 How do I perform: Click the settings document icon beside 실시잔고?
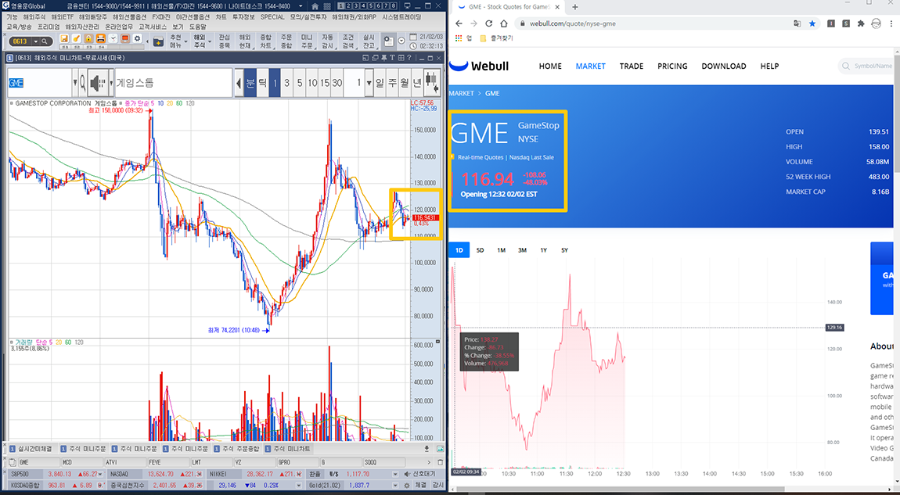(x=389, y=41)
